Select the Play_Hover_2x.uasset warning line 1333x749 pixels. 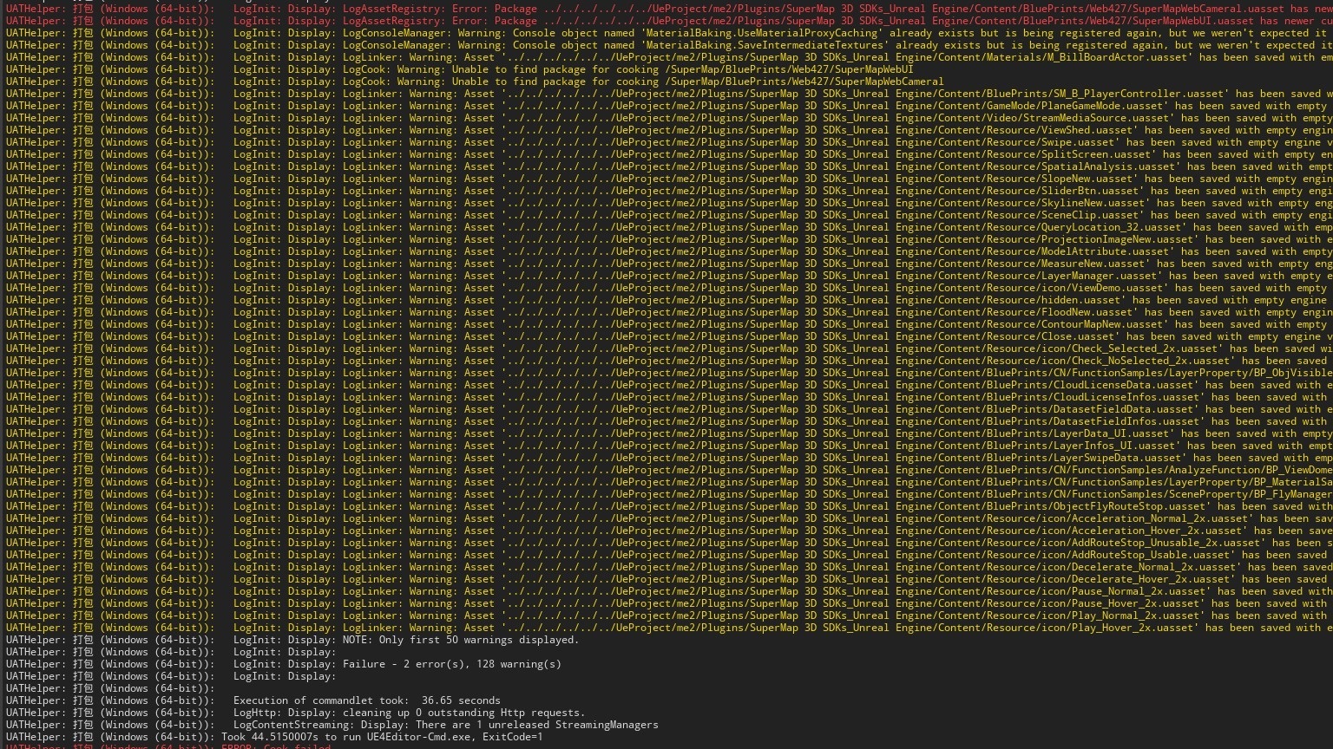pos(669,628)
